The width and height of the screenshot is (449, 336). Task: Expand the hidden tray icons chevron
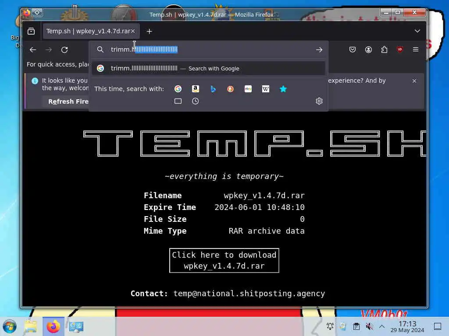[x=382, y=326]
